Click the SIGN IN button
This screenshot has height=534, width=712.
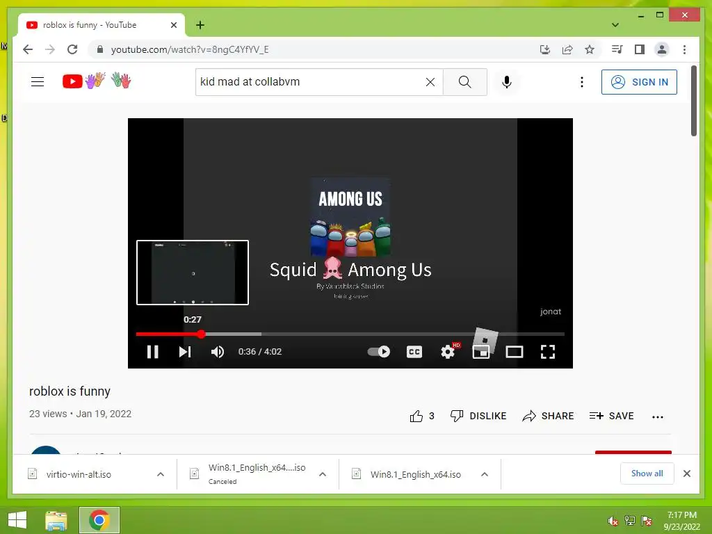tap(639, 82)
